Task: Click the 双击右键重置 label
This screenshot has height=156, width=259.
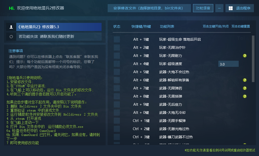Action: (241, 26)
